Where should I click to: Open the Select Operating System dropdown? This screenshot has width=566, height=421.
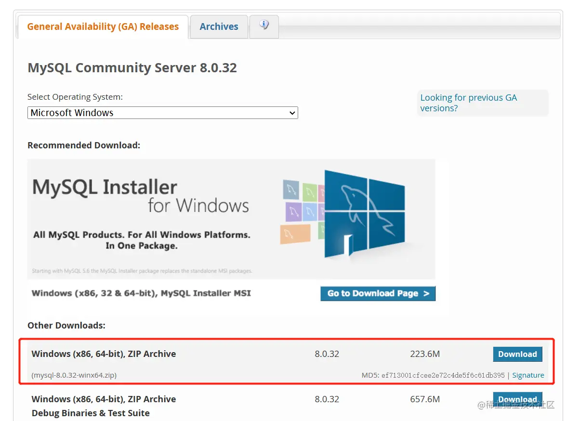pos(162,113)
